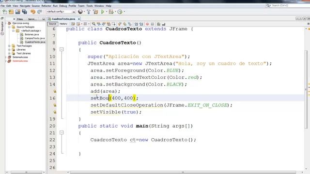310x174 pixels.
Task: Open the Debug Project dropdown arrow
Action: (115, 12)
